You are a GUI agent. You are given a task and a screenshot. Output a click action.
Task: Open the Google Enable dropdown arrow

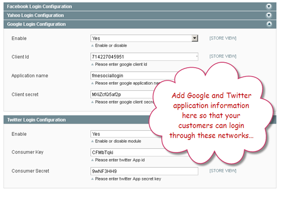[195, 38]
